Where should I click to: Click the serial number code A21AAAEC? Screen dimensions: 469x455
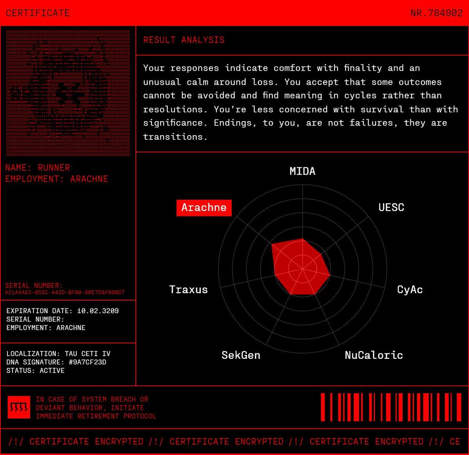pyautogui.click(x=65, y=292)
